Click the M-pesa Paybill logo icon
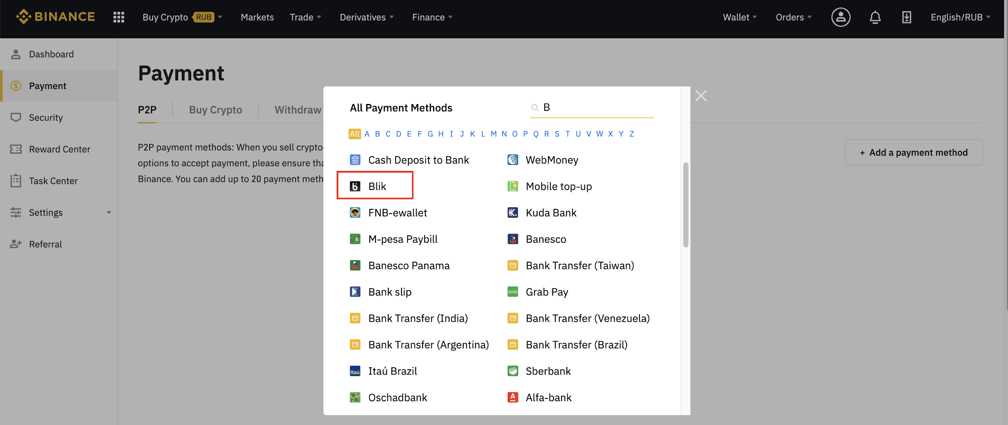The height and width of the screenshot is (425, 1008). (355, 239)
